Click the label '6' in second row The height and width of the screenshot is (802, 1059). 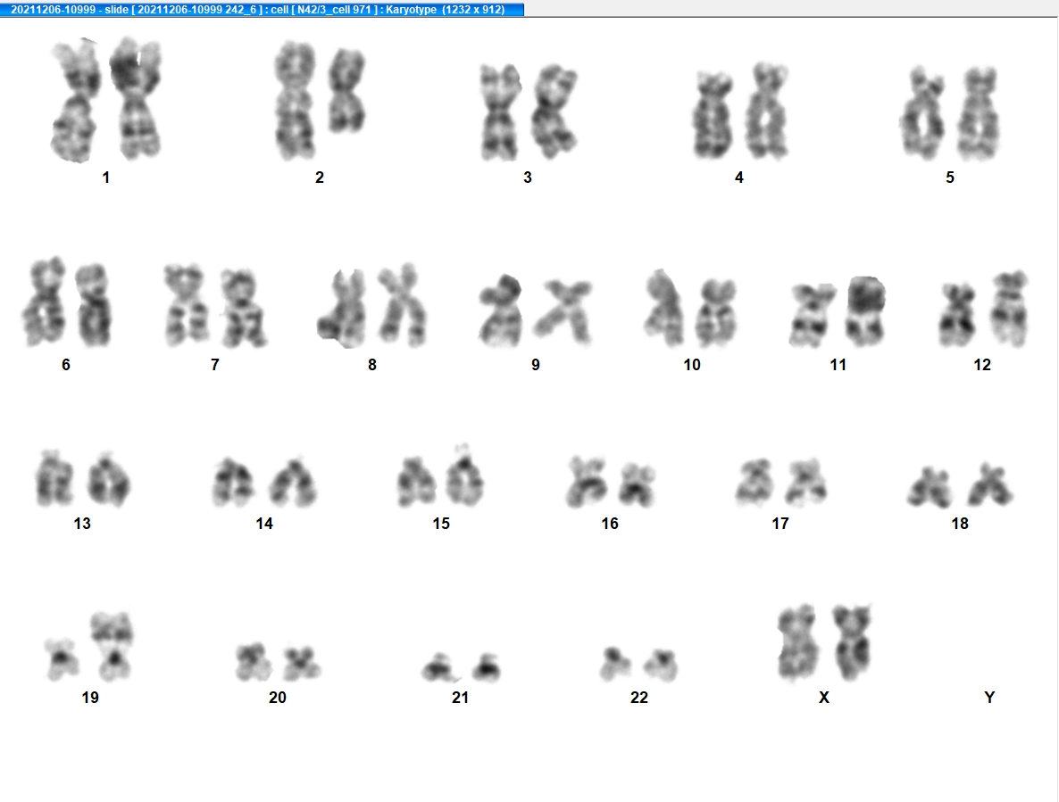point(65,365)
